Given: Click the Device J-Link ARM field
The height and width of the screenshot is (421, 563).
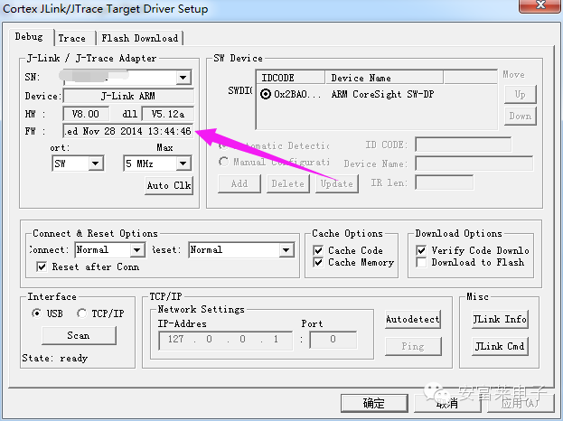Looking at the screenshot, I should tap(128, 96).
